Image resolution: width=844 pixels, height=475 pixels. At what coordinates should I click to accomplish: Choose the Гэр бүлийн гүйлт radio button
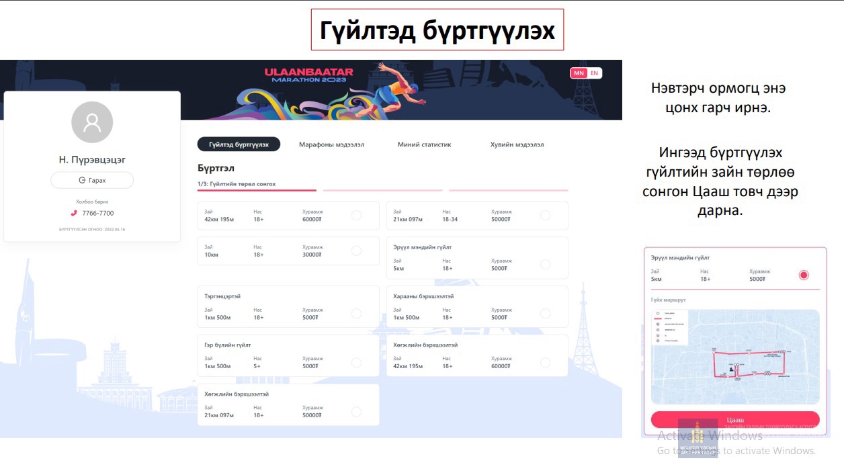356,362
